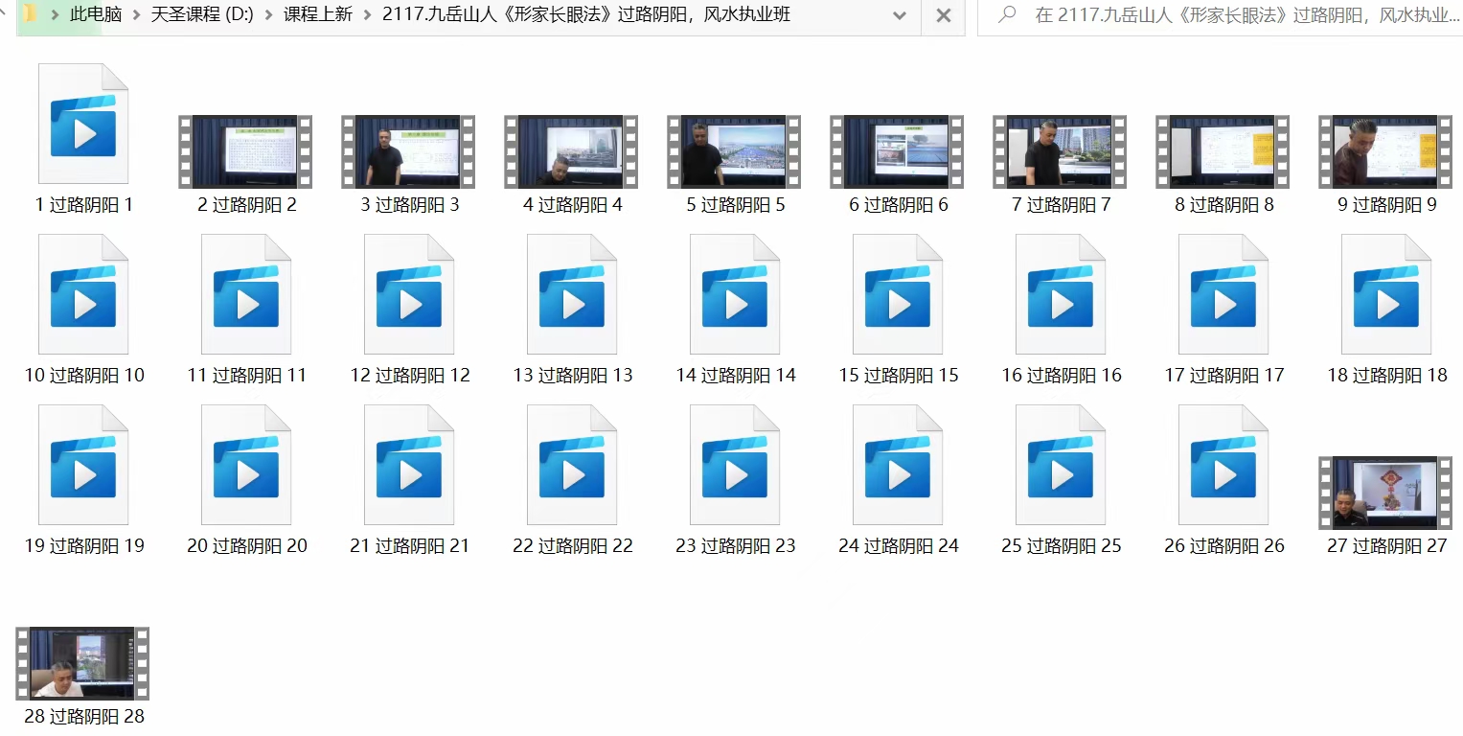Screen dimensions: 1463x736
Task: Select video file icon 22 过路阴阳 22
Action: tap(572, 465)
